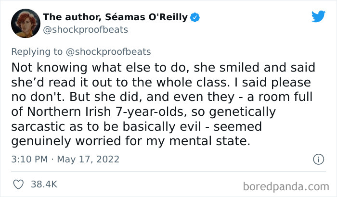Click the Twitter bird logo
This screenshot has width=337, height=197.
(x=318, y=17)
